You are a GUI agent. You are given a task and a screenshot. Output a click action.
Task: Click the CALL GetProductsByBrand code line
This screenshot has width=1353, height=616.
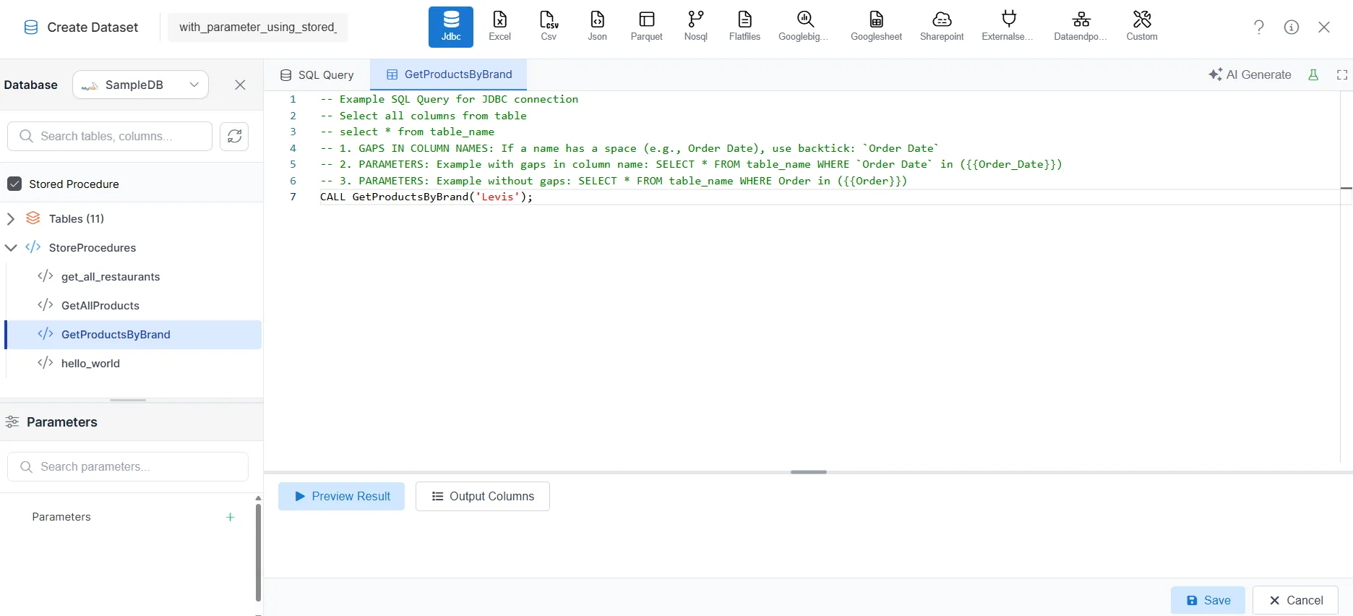(426, 197)
